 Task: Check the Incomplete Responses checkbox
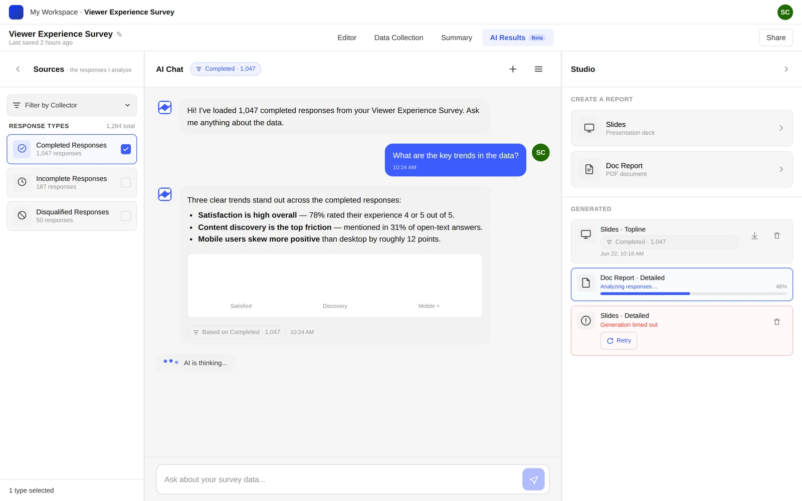(126, 182)
